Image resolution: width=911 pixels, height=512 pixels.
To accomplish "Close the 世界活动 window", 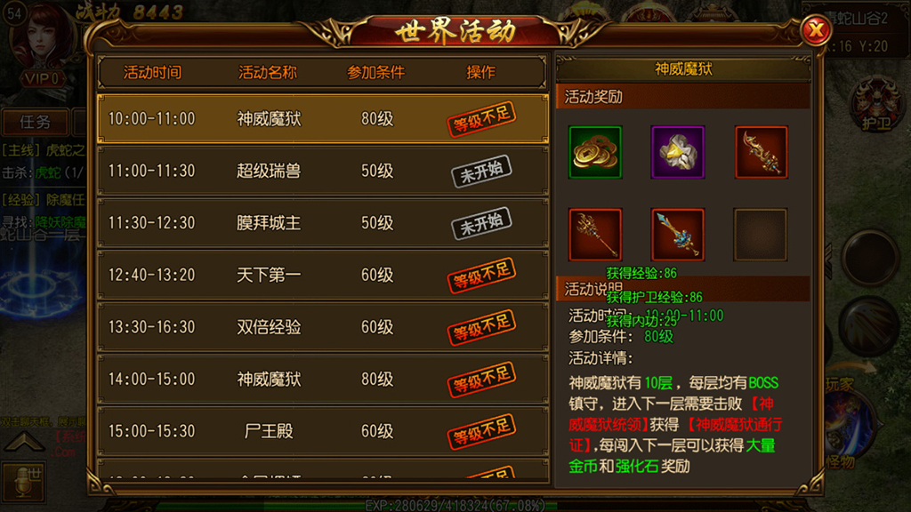I will click(816, 29).
